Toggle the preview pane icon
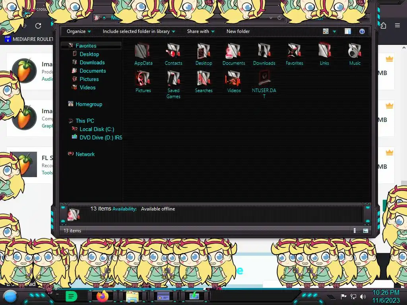Image resolution: width=407 pixels, height=305 pixels. coord(348,31)
